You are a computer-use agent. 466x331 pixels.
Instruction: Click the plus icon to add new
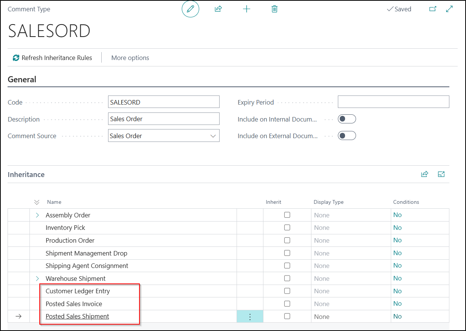pyautogui.click(x=246, y=9)
